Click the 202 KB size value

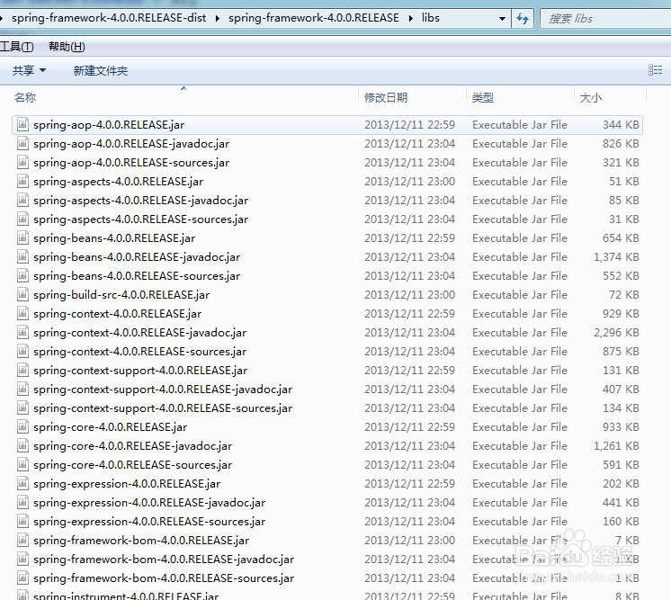tap(621, 483)
